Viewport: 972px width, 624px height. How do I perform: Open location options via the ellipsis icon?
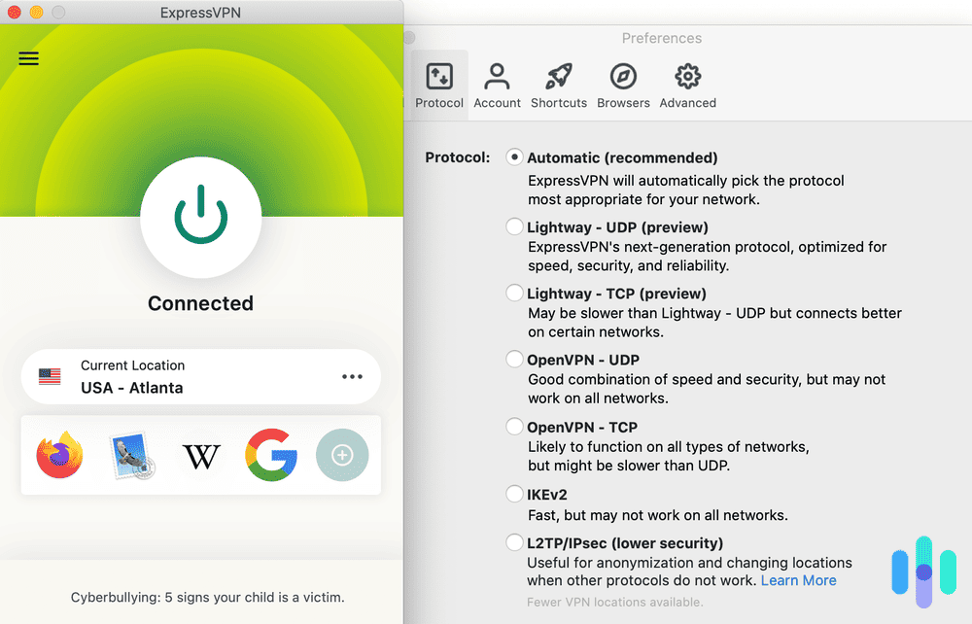(x=354, y=376)
